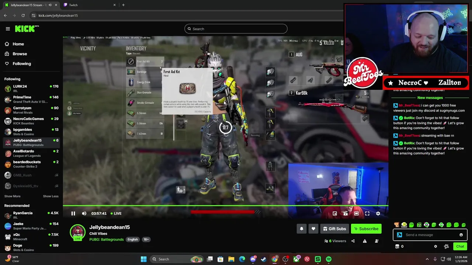Viewport: 472px width, 265px height.
Task: Show hidden system tray icons
Action: tap(427, 259)
